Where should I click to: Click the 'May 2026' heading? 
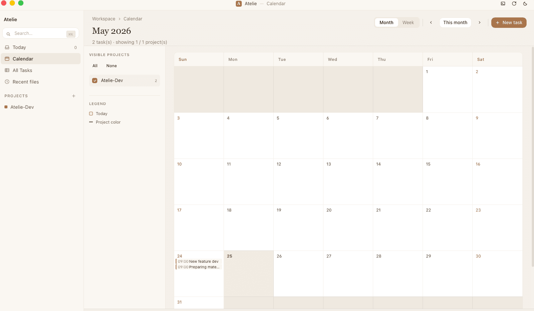(x=111, y=31)
